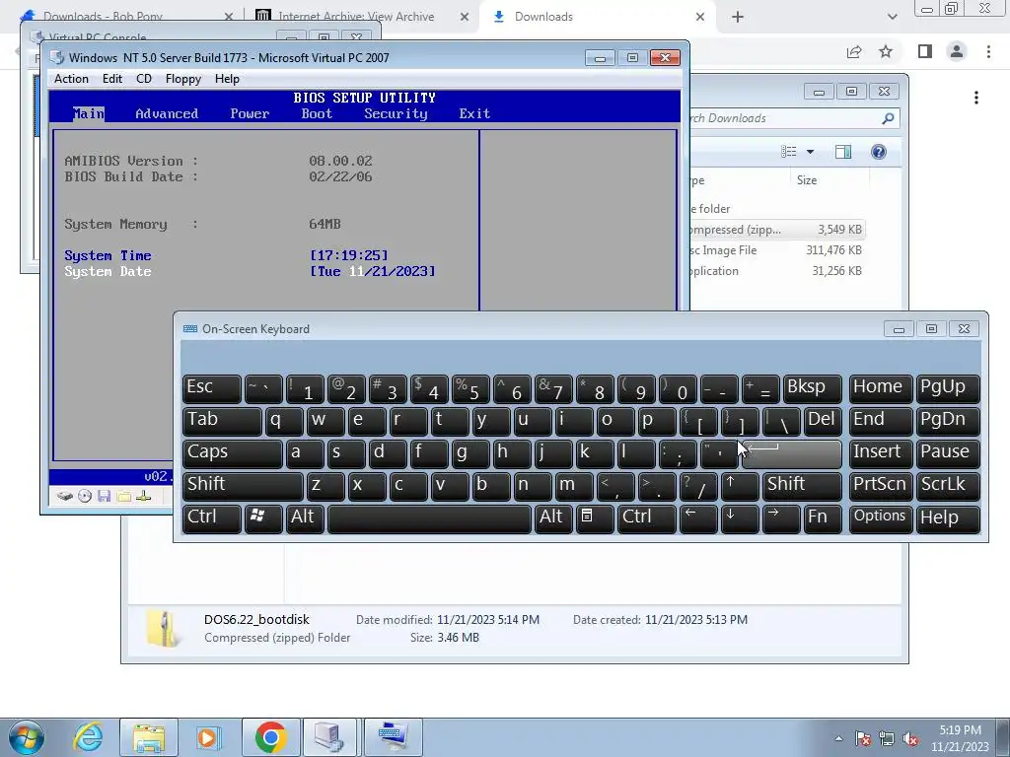Toggle right Shift key on On-Screen Keyboard
1010x757 pixels.
pos(802,486)
